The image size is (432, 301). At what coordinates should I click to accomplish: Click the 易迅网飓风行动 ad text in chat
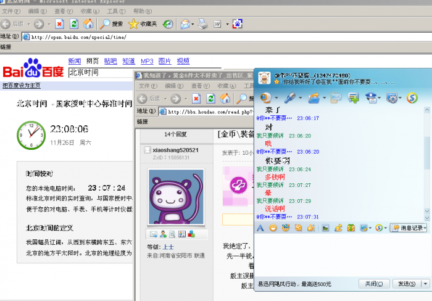point(294,284)
